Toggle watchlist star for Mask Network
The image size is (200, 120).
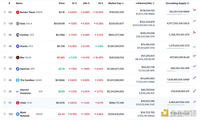click(x=5, y=114)
